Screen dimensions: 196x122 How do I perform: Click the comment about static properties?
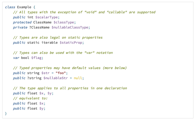coord(58,38)
